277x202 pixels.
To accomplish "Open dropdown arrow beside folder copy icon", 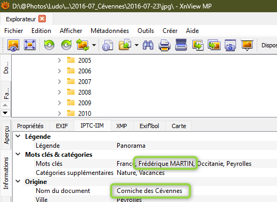I will coord(136,45).
